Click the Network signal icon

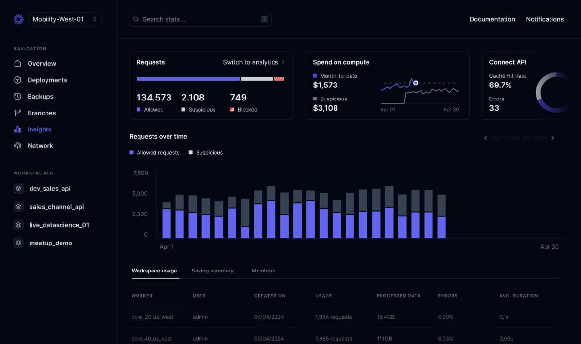[x=18, y=146]
